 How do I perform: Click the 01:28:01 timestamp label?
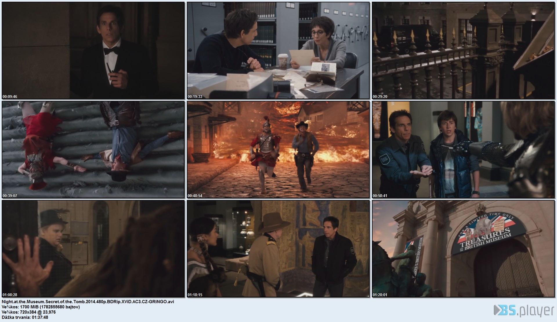[x=380, y=295]
